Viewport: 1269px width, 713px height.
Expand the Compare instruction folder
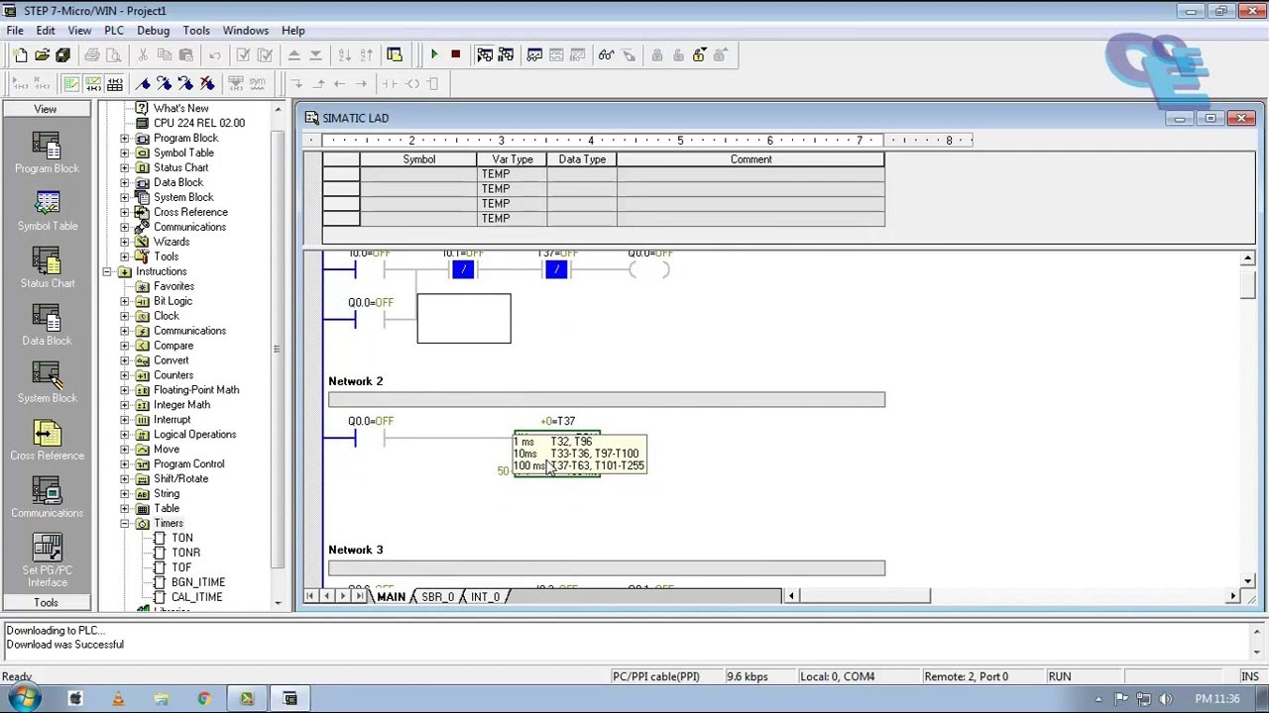(x=125, y=346)
